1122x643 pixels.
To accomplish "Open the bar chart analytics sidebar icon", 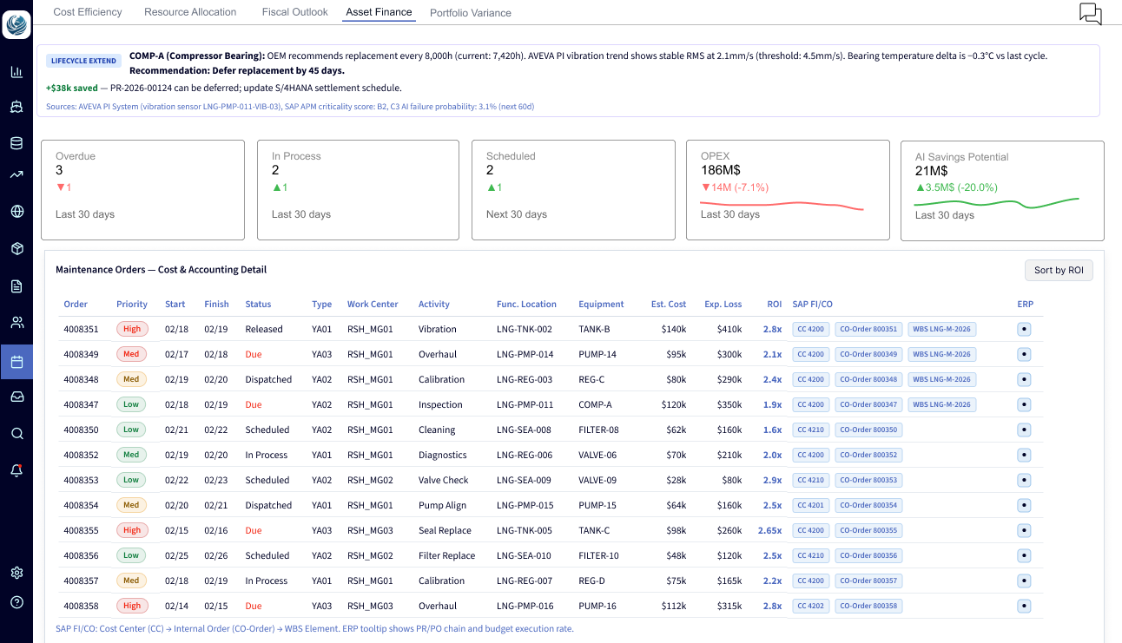I will point(16,72).
